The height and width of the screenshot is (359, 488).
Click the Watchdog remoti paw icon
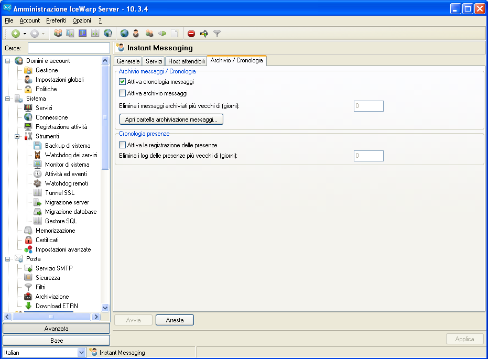tap(38, 183)
